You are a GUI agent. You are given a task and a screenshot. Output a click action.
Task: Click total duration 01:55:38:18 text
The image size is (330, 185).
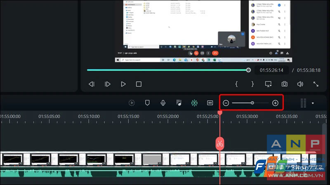coord(309,70)
